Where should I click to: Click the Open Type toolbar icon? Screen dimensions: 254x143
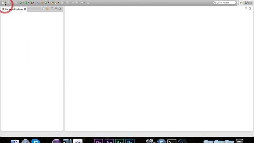point(52,3)
